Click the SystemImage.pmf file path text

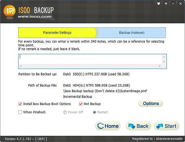(105, 91)
